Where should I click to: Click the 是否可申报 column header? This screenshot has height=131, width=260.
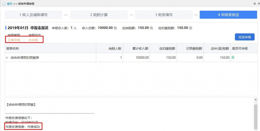click(244, 48)
